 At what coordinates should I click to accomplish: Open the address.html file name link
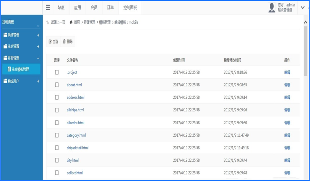pos(76,97)
